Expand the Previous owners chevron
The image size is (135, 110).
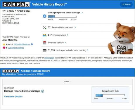click(68, 35)
